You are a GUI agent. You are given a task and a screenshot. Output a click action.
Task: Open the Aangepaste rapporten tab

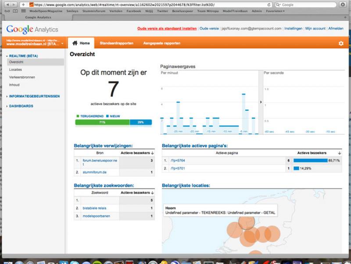pyautogui.click(x=161, y=43)
